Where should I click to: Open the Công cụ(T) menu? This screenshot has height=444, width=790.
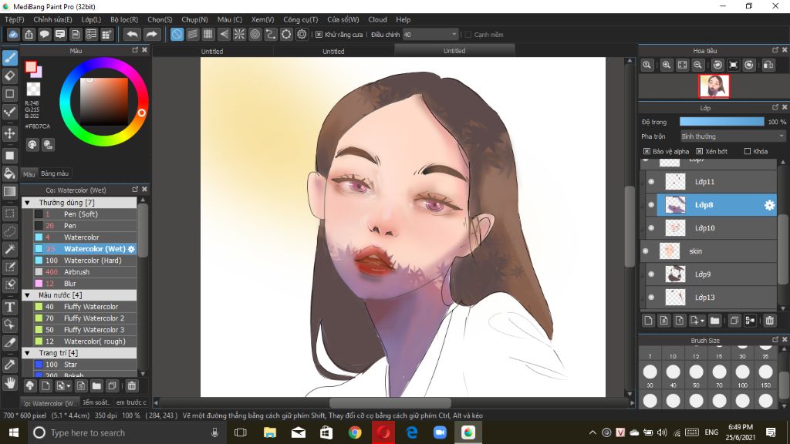click(300, 19)
